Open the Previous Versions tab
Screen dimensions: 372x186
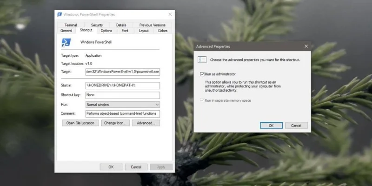[153, 25]
